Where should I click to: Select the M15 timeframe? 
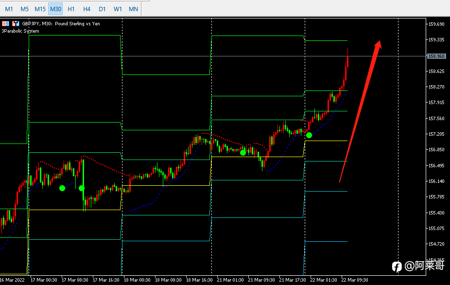(x=40, y=9)
